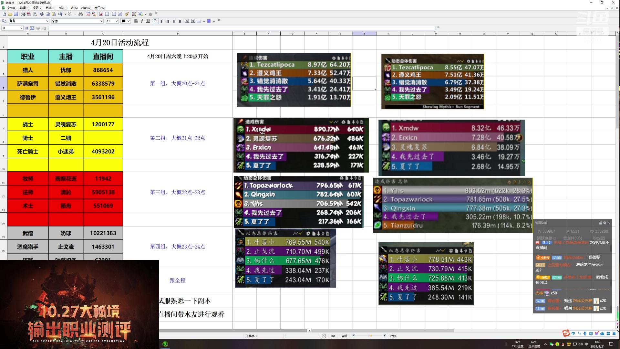Open the font size 11 dropdown
This screenshot has width=620, height=349.
pos(117,21)
